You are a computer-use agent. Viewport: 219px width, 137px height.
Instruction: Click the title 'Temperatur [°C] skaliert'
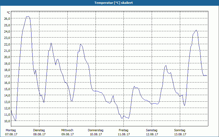click(x=114, y=3)
